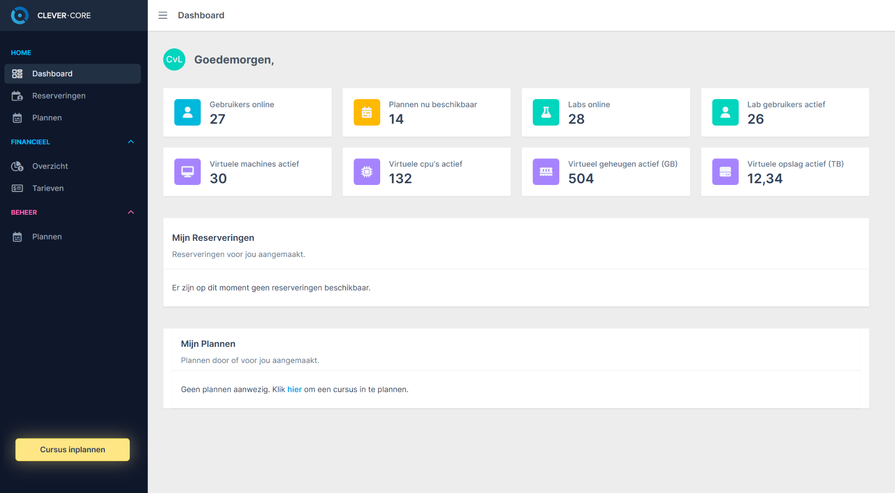The height and width of the screenshot is (493, 895).
Task: Click the Plannen nu beschikbaar calendar icon
Action: [x=367, y=112]
